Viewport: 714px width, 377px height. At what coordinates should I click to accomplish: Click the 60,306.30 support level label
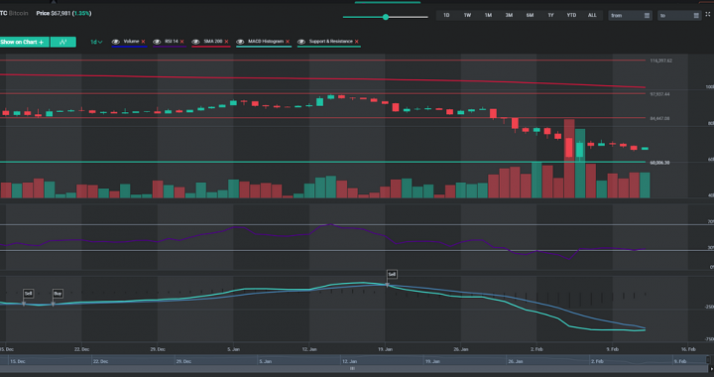(659, 163)
